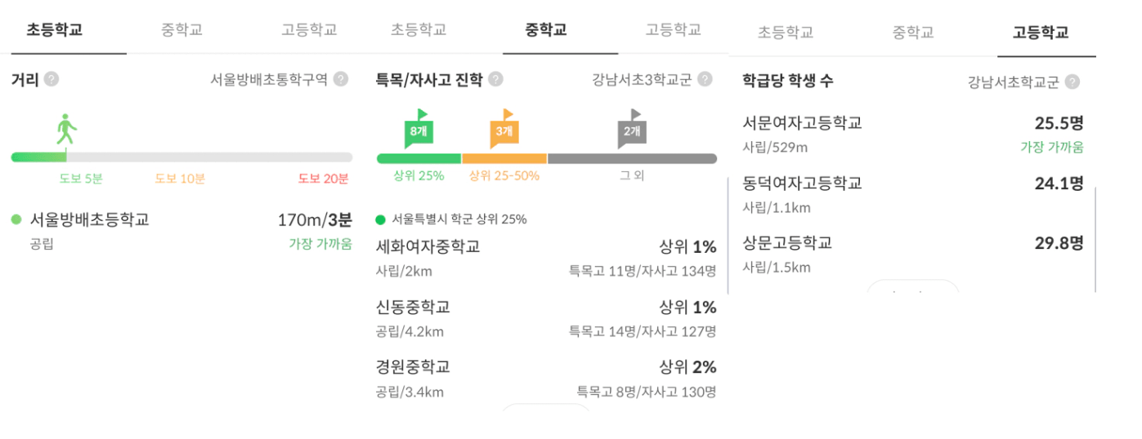Select the gray 2개 flag marker

[x=632, y=129]
